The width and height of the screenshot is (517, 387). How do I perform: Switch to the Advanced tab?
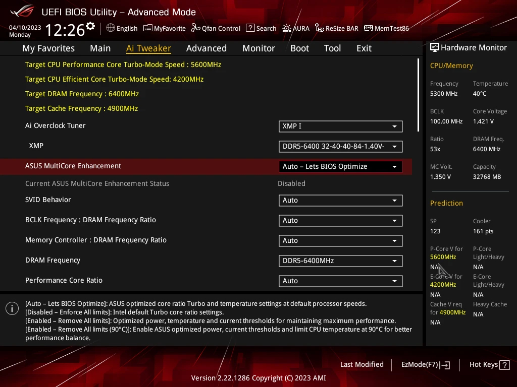coord(206,48)
